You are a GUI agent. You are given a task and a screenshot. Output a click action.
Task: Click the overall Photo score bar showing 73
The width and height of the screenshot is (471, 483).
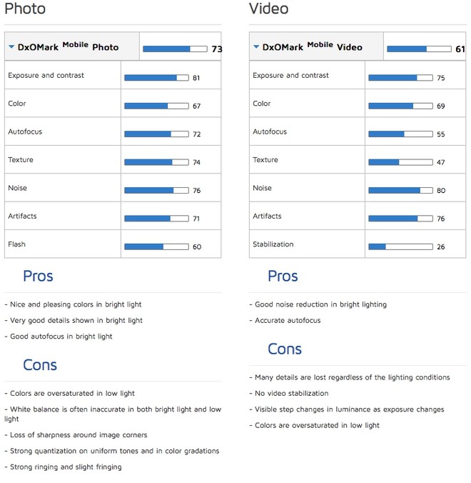coord(175,49)
